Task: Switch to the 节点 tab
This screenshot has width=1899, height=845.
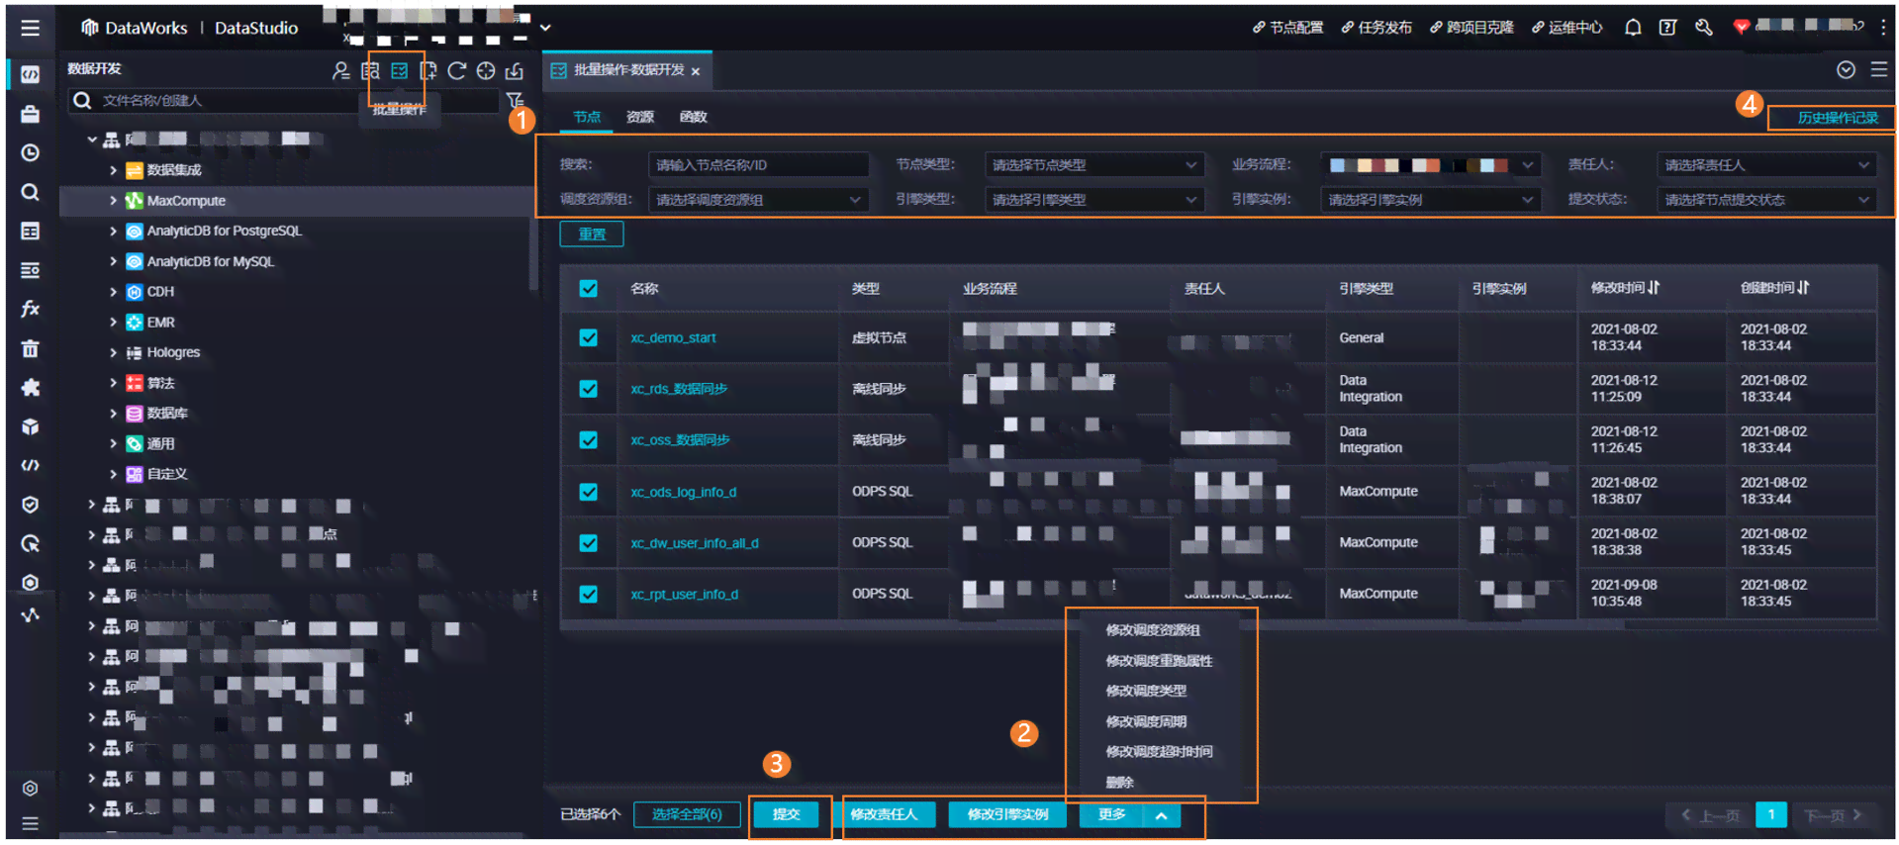Action: (587, 117)
